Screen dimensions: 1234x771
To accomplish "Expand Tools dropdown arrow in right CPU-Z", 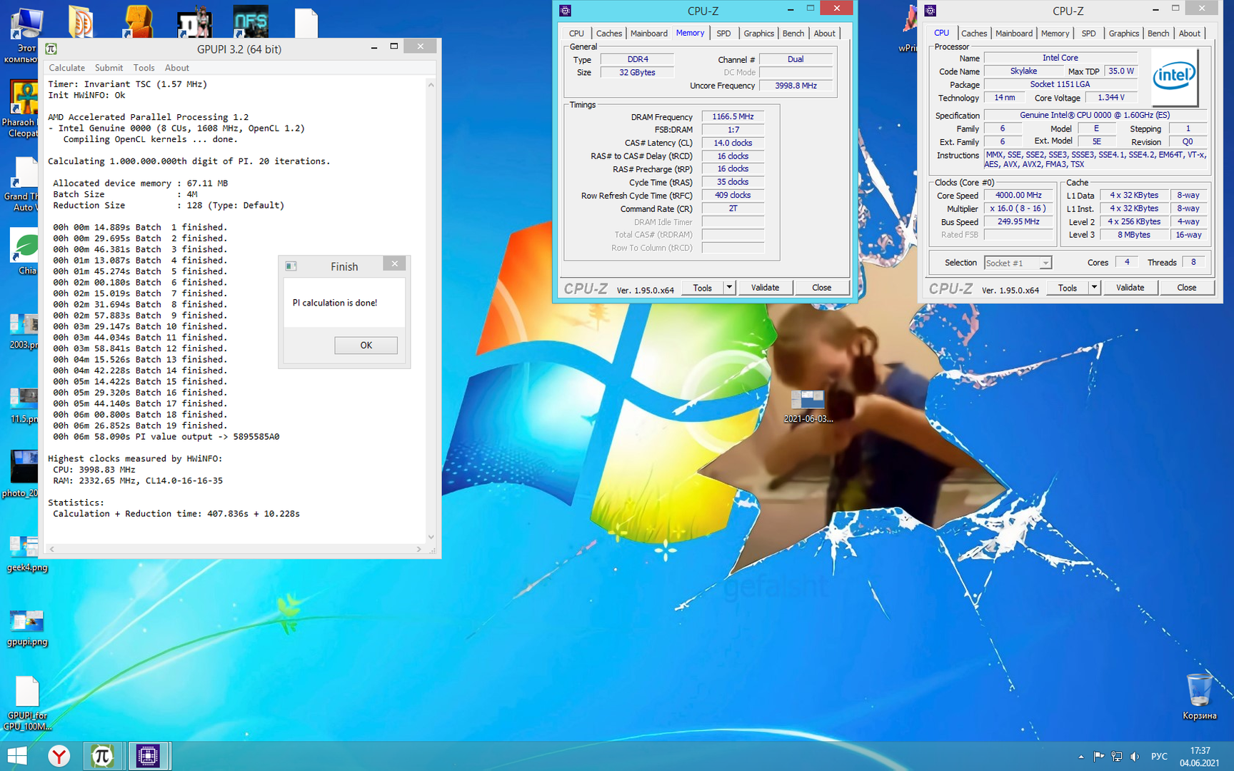I will click(1094, 288).
